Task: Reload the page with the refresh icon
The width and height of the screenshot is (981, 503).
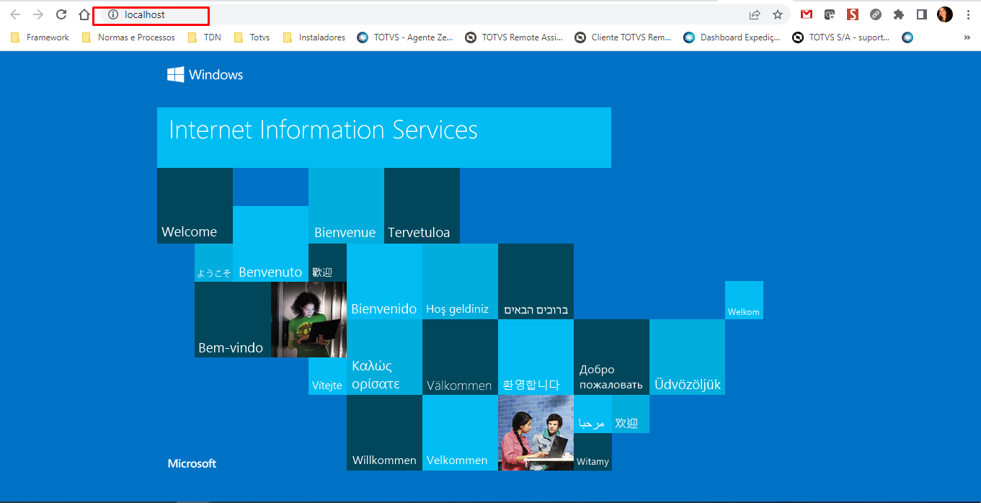Action: [61, 14]
